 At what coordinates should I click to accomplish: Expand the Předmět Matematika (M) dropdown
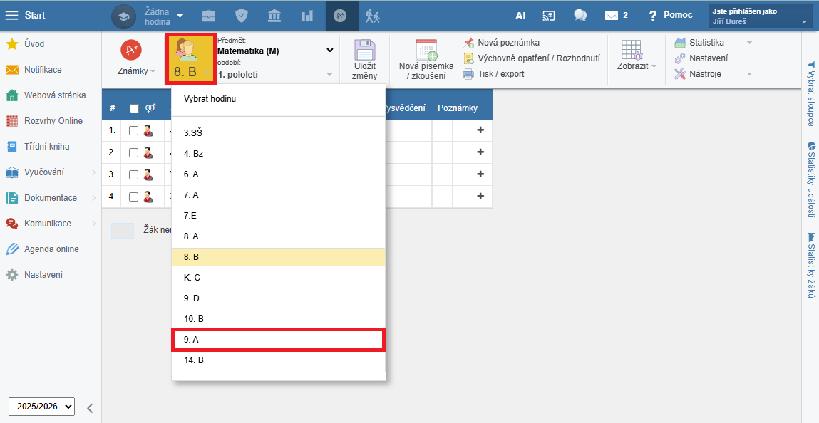click(x=329, y=51)
